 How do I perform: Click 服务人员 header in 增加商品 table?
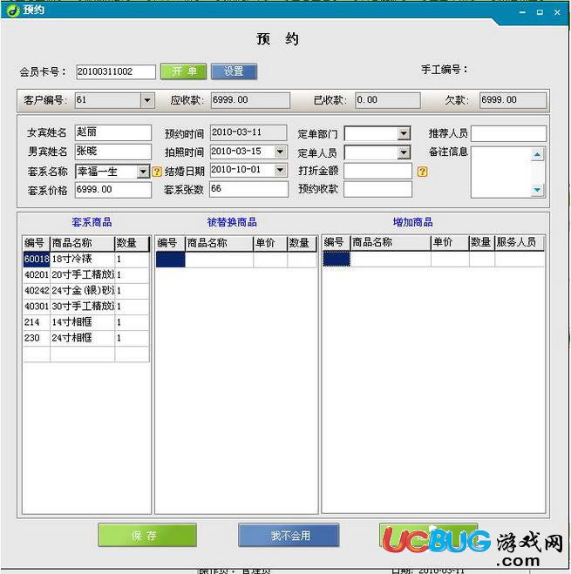tap(520, 242)
